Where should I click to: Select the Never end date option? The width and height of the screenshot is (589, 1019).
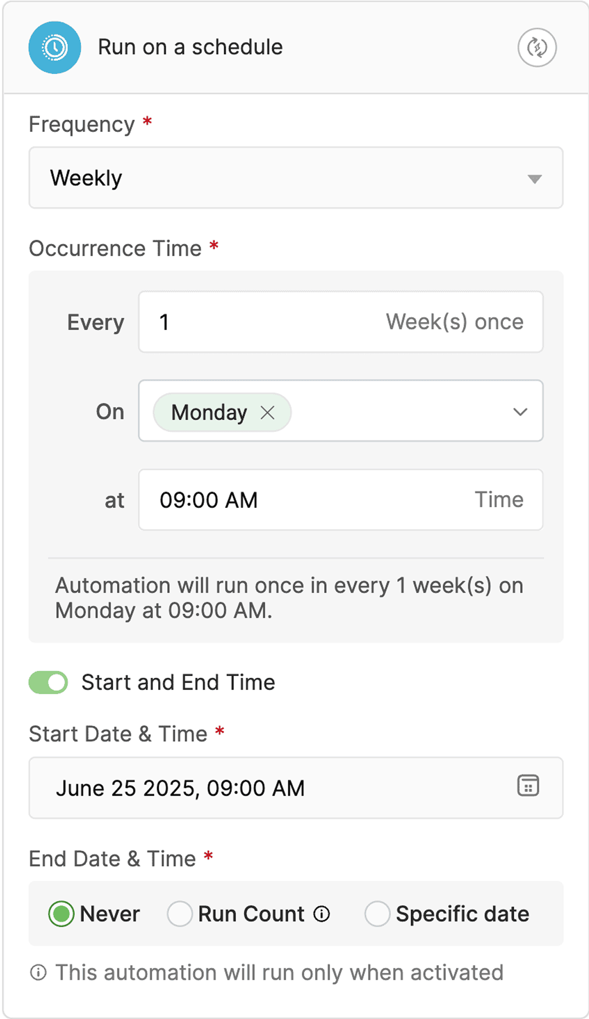[61, 914]
